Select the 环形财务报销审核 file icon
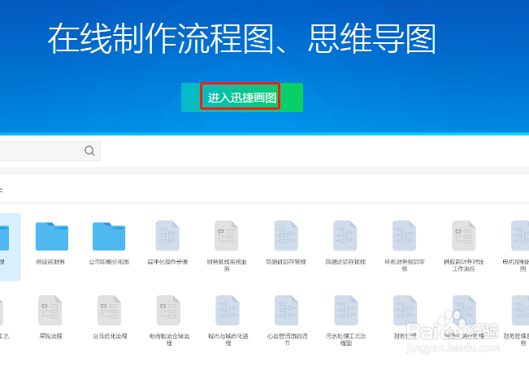 [404, 236]
